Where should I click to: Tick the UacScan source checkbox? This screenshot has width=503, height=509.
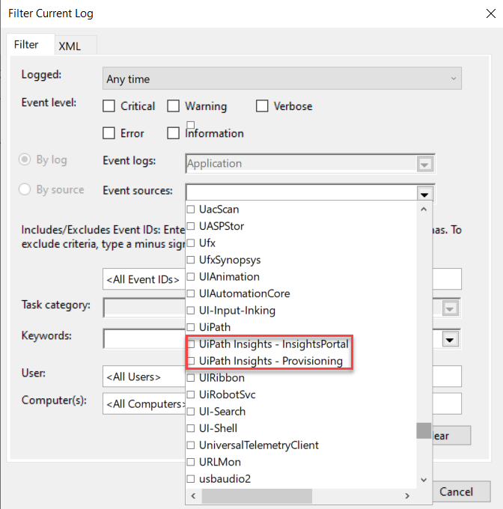[x=191, y=210]
